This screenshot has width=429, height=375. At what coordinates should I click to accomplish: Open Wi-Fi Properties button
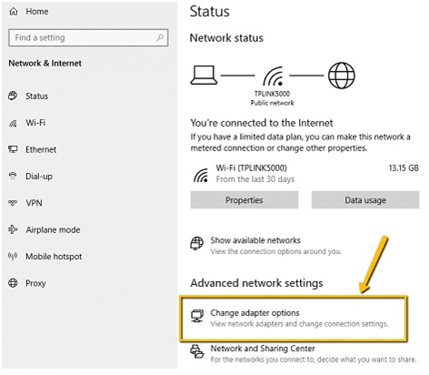[244, 200]
